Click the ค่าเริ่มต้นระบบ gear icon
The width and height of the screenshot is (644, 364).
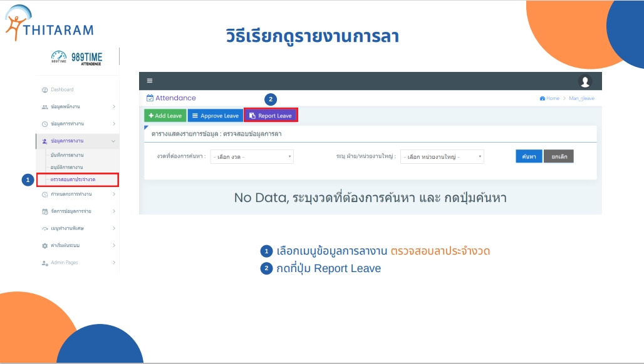[x=44, y=246]
